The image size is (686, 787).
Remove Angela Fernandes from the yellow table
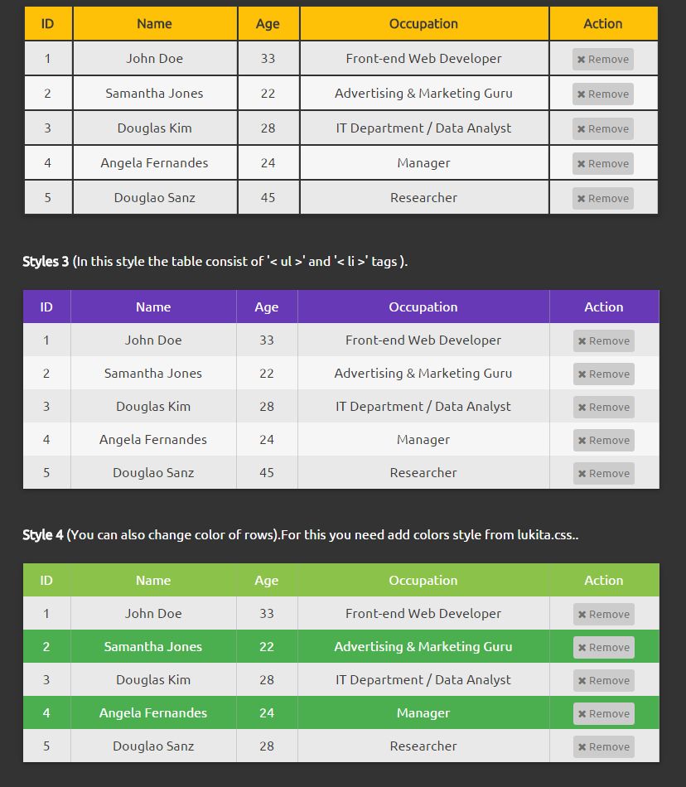click(603, 163)
